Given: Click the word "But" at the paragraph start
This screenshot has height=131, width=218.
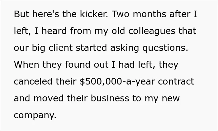Looking at the screenshot, I should 21,14.
